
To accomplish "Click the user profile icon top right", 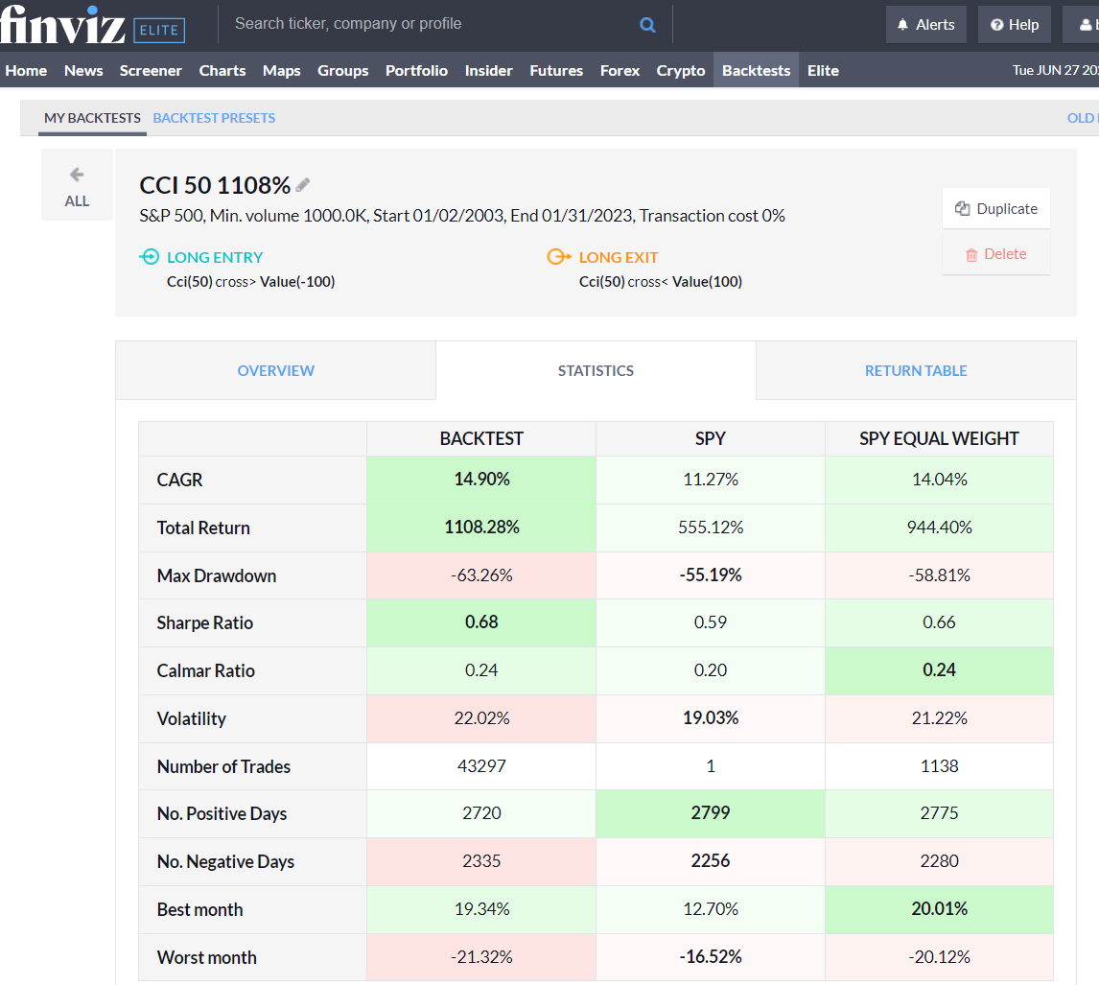I will click(x=1083, y=24).
